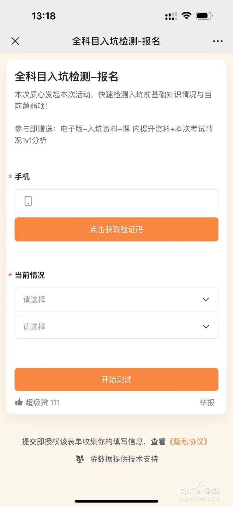This screenshot has width=233, height=507.
Task: Tap the thumbs-up 超级赞 icon
Action: pyautogui.click(x=19, y=402)
